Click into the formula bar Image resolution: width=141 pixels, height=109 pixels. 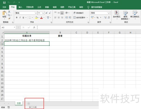pos(89,28)
